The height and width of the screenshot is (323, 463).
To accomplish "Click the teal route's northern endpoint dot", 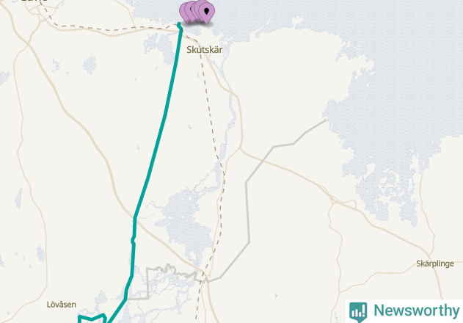I will tap(179, 24).
